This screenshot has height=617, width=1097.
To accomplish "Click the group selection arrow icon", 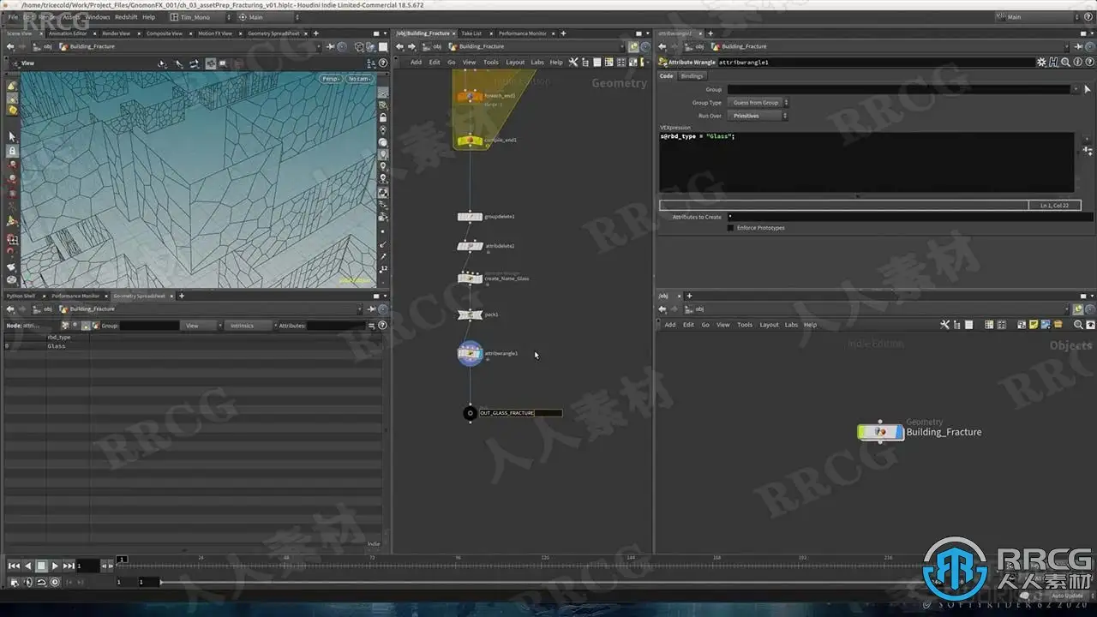I will pos(1076,89).
